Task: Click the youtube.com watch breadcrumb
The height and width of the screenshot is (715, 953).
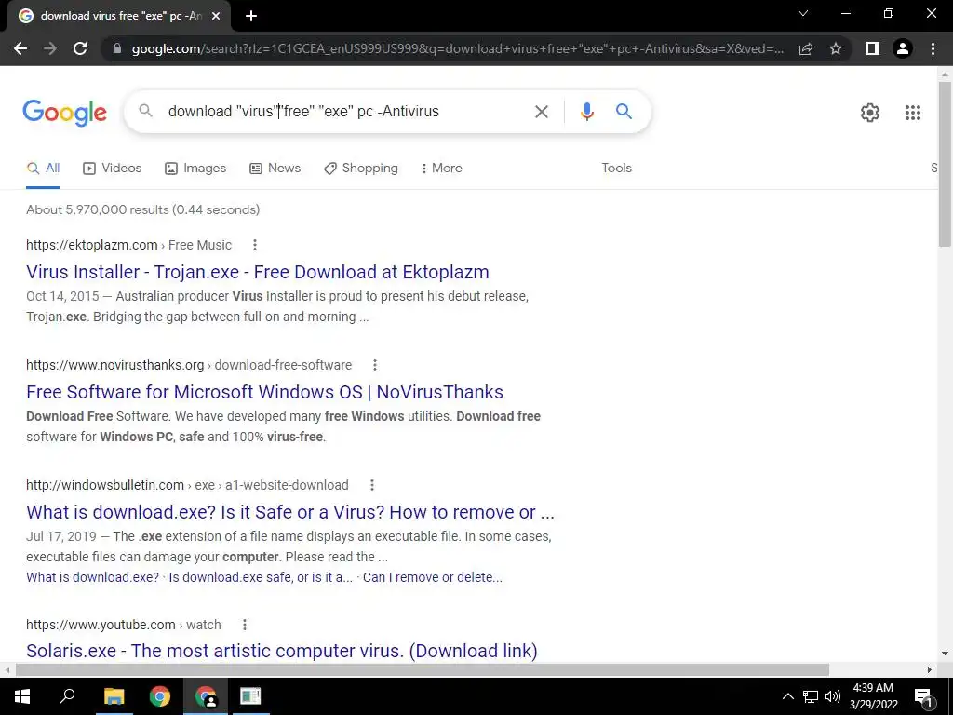Action: (x=124, y=625)
